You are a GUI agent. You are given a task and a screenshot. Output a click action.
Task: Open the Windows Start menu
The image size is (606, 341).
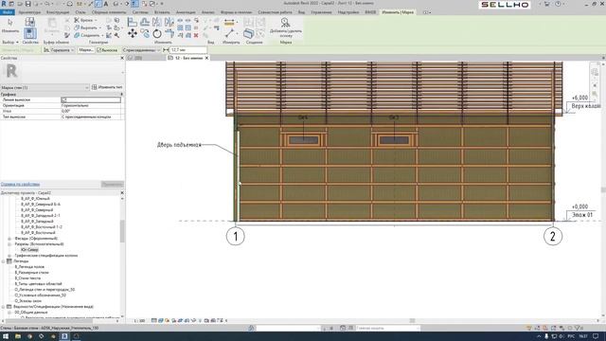pyautogui.click(x=6, y=336)
